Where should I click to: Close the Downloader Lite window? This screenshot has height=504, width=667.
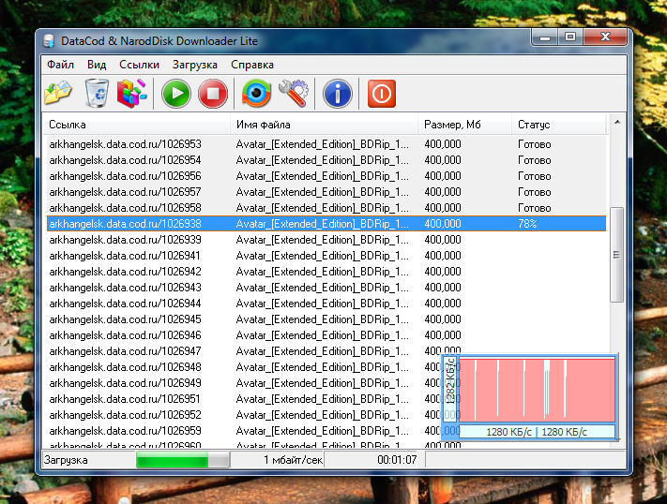tap(605, 37)
